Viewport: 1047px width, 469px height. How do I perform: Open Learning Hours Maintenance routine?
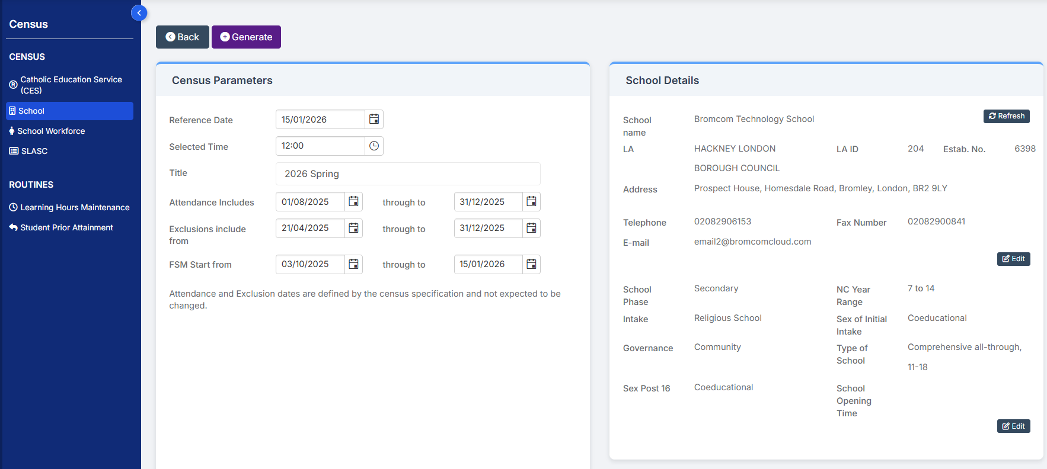pos(74,207)
